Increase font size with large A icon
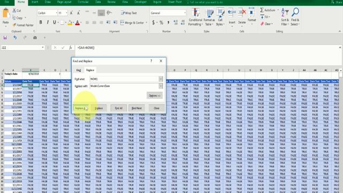Viewport: 343px width, 193px height. pos(71,13)
